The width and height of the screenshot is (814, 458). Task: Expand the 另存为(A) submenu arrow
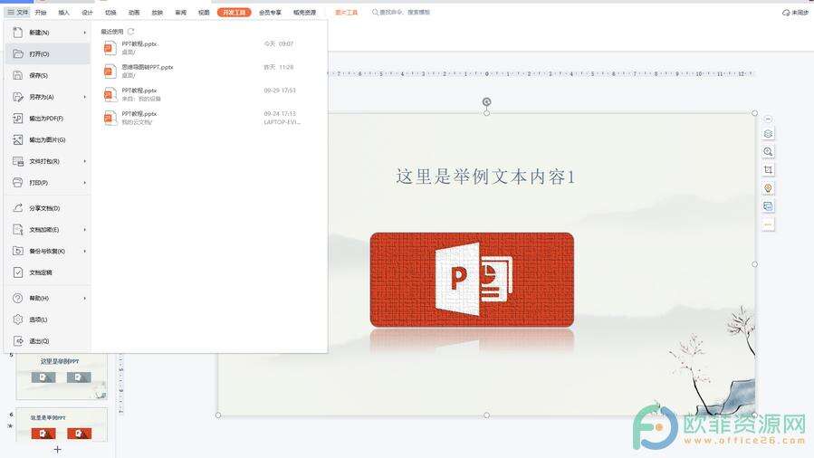pos(84,97)
